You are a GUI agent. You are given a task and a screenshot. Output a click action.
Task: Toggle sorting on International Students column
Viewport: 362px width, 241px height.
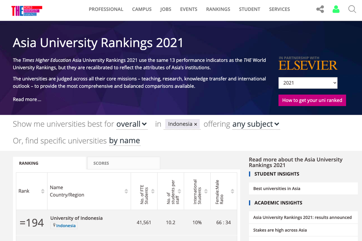point(206,191)
